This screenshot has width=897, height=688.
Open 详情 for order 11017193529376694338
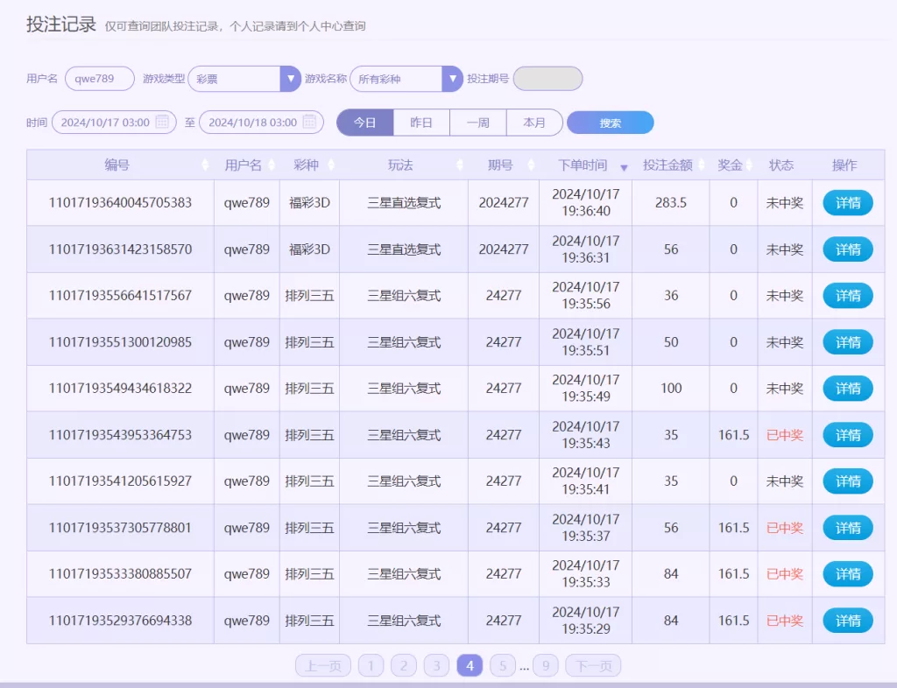[848, 621]
